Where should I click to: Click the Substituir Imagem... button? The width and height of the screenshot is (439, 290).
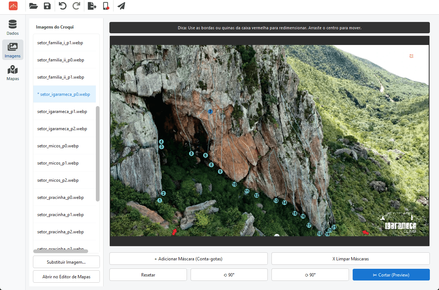pyautogui.click(x=66, y=262)
